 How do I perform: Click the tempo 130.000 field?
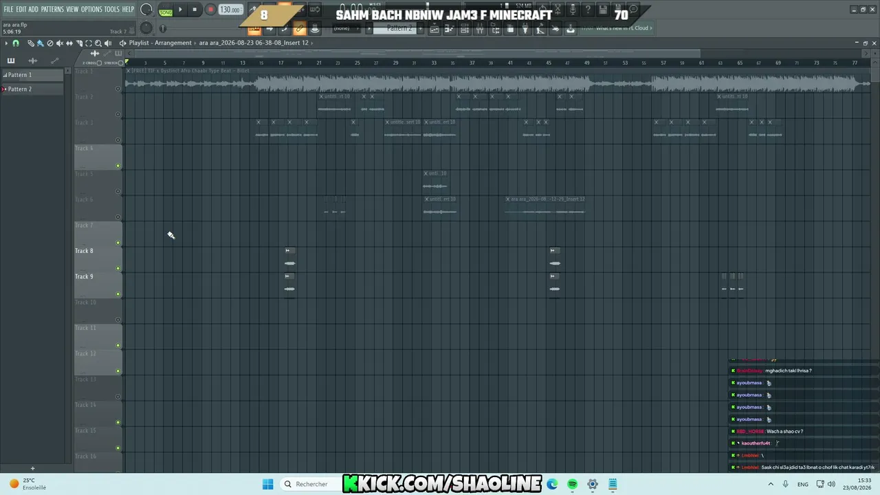230,10
